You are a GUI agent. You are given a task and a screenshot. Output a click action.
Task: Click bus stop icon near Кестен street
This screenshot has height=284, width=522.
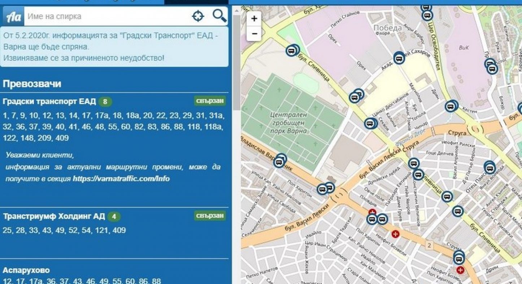click(450, 106)
